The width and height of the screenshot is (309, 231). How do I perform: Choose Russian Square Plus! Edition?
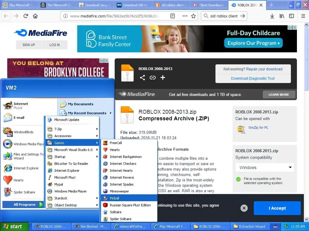coord(129,205)
